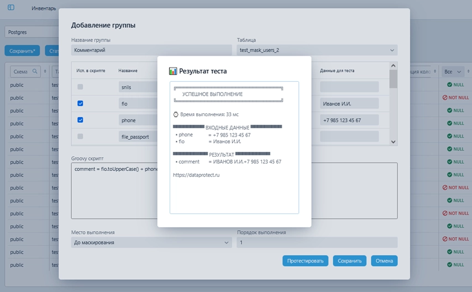Click the columns list scroll-up arrow
Image resolution: width=472 pixels, height=292 pixels.
click(x=393, y=66)
